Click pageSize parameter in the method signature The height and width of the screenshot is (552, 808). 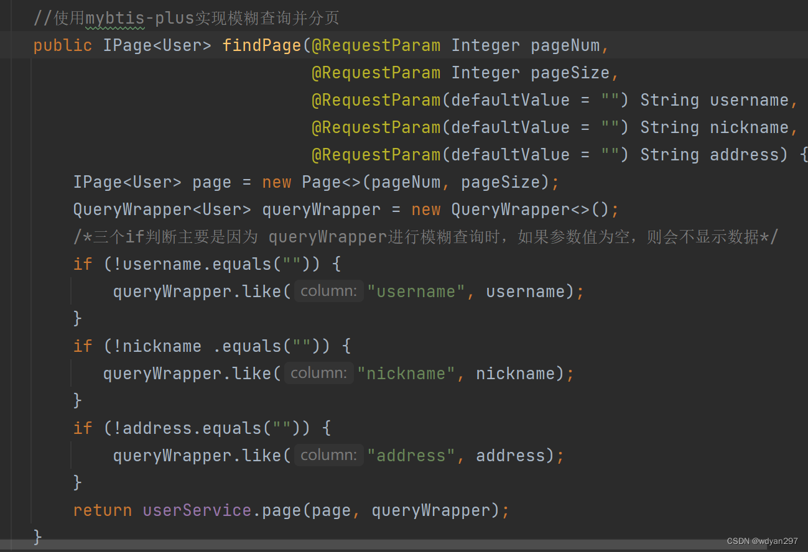(x=570, y=73)
